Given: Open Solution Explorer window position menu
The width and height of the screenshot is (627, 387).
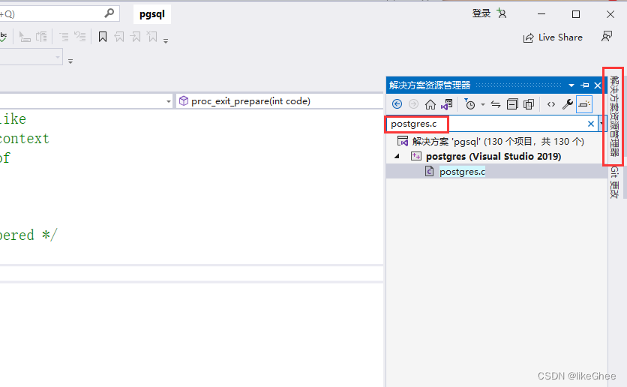Looking at the screenshot, I should [571, 85].
